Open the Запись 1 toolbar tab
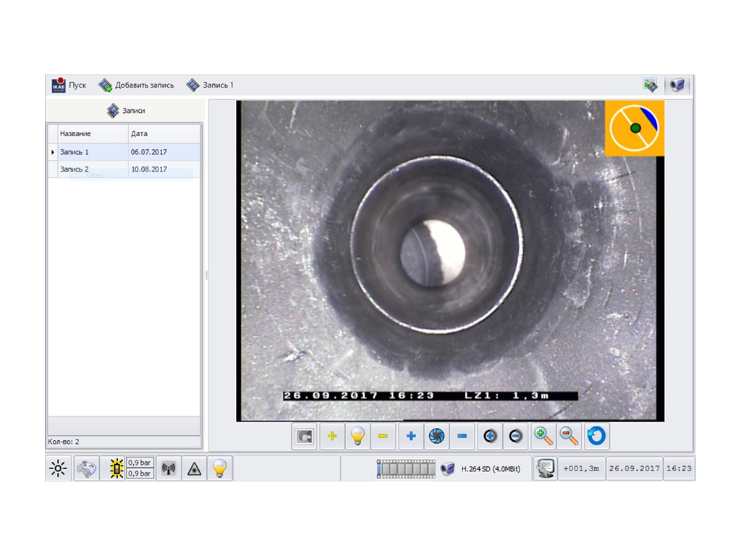The height and width of the screenshot is (556, 741). [x=210, y=85]
